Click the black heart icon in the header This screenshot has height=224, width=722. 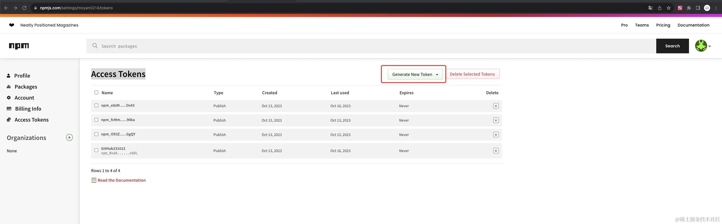[12, 25]
